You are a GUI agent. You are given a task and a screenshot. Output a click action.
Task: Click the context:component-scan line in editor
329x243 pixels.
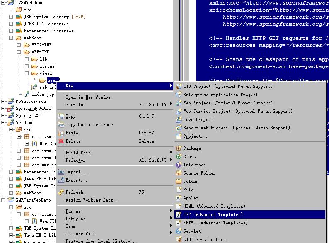point(269,67)
